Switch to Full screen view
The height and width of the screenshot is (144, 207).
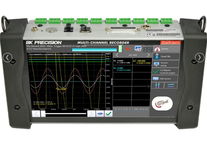(165, 78)
